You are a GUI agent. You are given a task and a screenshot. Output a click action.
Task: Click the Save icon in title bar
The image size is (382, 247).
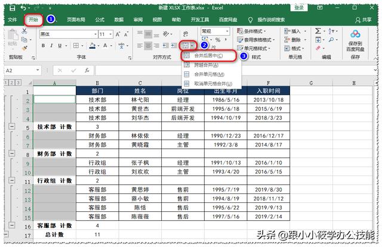(x=12, y=8)
